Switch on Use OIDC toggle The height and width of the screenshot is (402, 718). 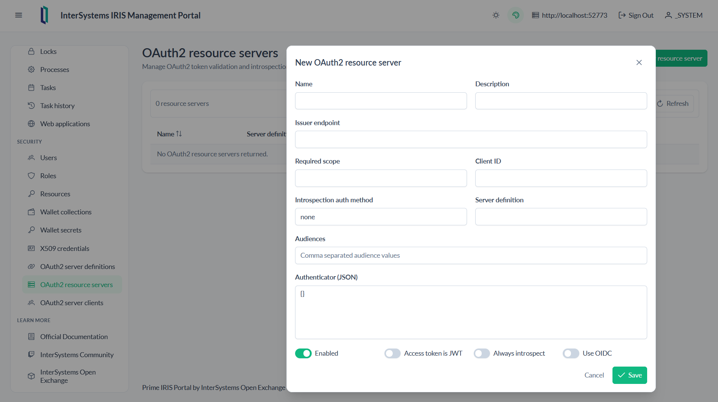pyautogui.click(x=571, y=353)
